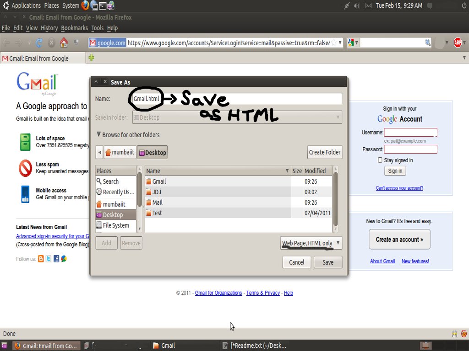
Task: Select File System in Places list
Action: point(115,225)
